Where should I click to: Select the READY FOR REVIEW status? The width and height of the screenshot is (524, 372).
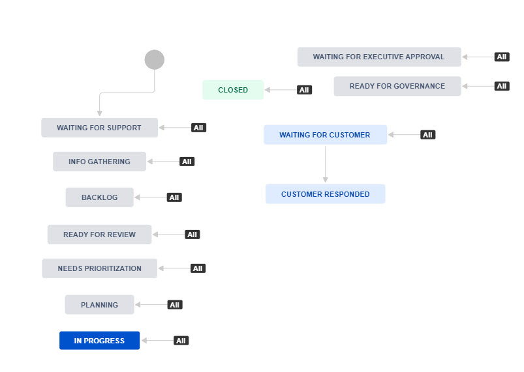[x=100, y=235]
